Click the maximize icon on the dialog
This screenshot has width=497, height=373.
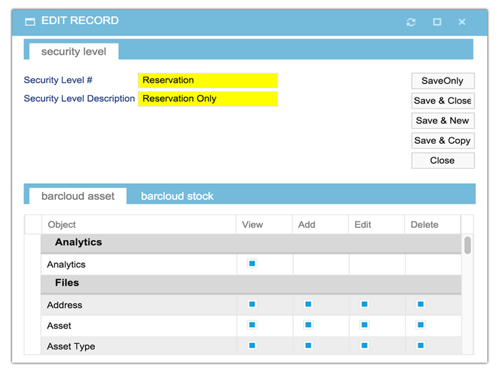click(437, 22)
